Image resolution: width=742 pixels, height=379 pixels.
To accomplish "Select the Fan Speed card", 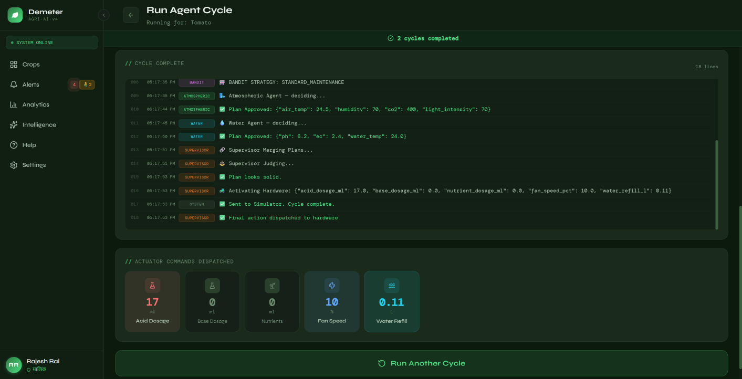I will click(332, 301).
